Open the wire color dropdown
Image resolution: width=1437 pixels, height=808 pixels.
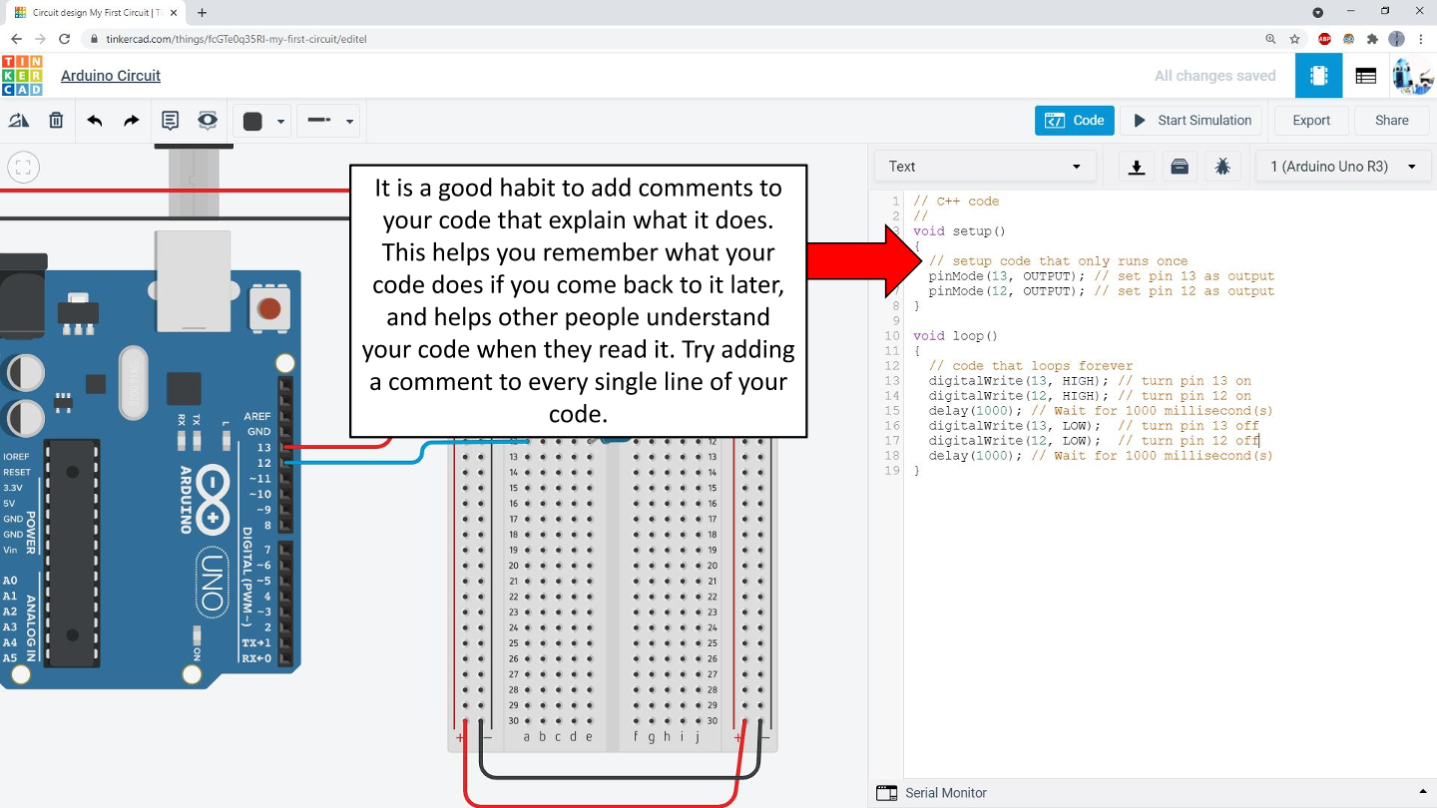(263, 121)
